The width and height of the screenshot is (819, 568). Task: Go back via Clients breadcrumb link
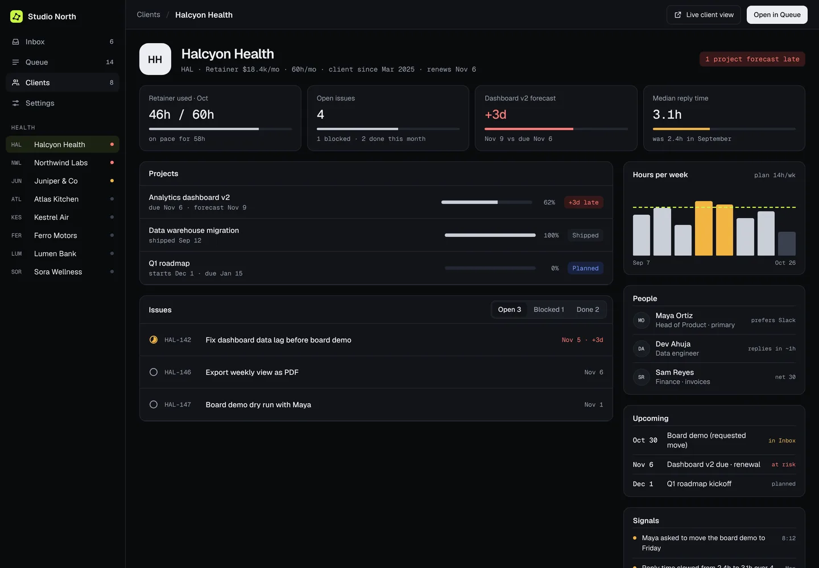pos(148,15)
